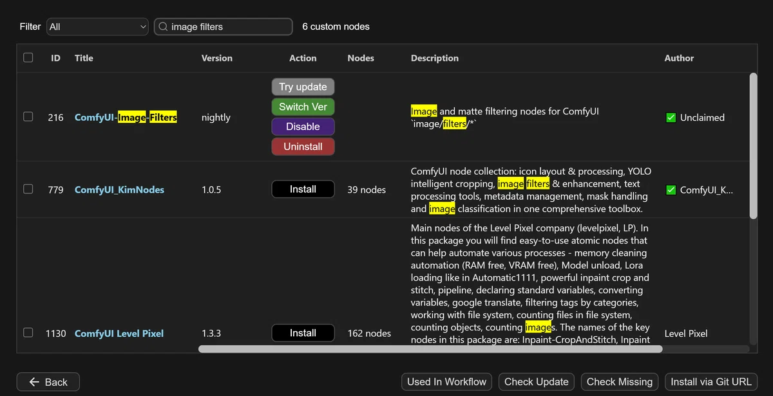This screenshot has width=773, height=396.
Task: Sort by the Description column header
Action: [435, 58]
